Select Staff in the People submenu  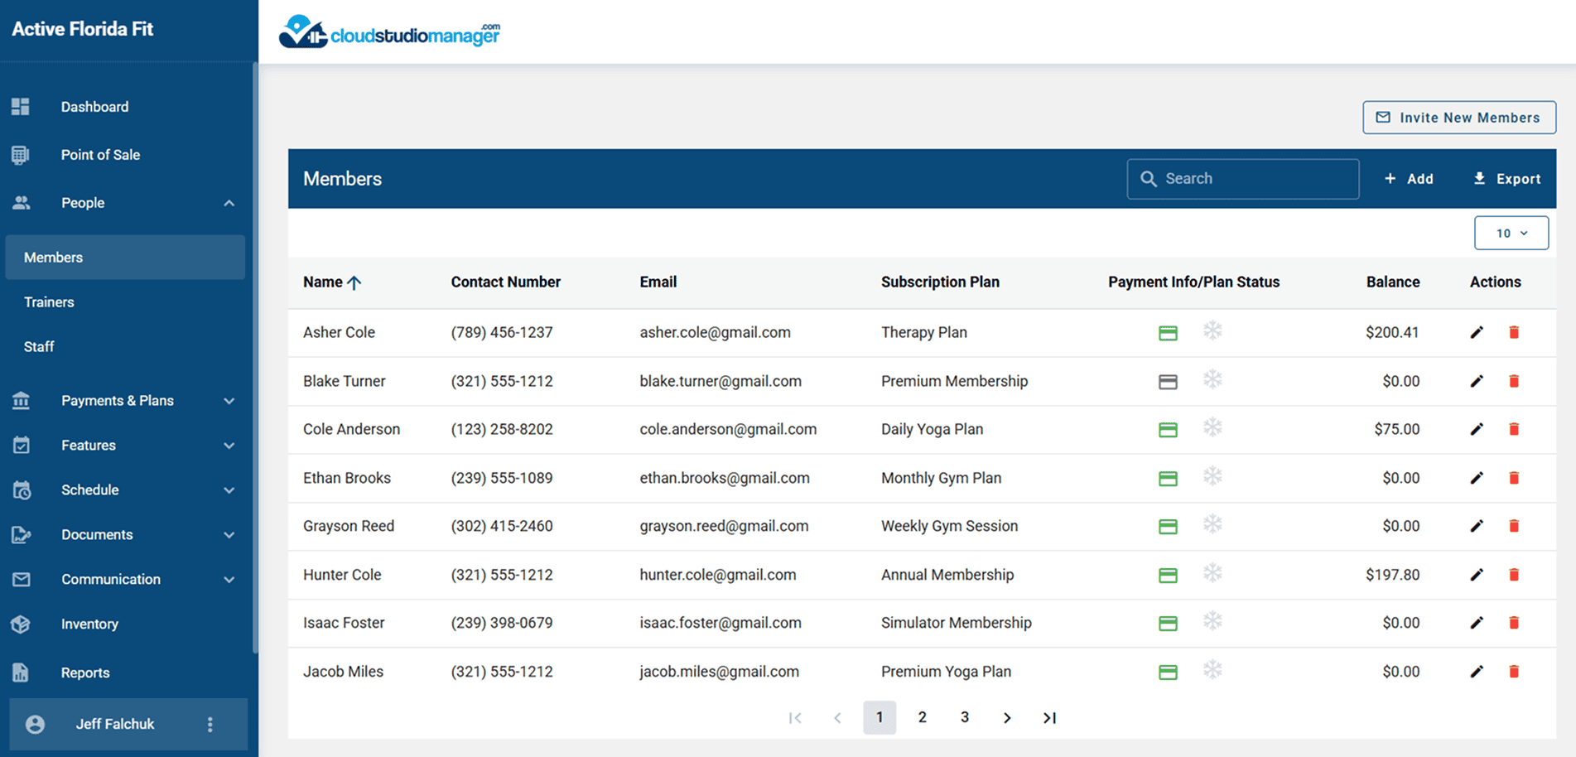click(x=39, y=347)
